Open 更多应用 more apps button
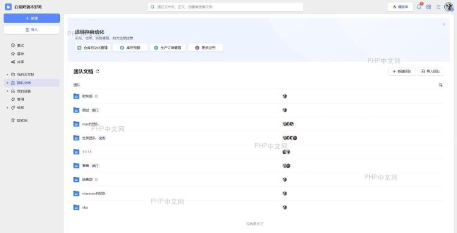The width and height of the screenshot is (457, 233). 206,48
